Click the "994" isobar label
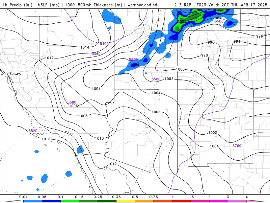Image resolution: width=270 pixels, height=203 pixels. click(x=237, y=41)
